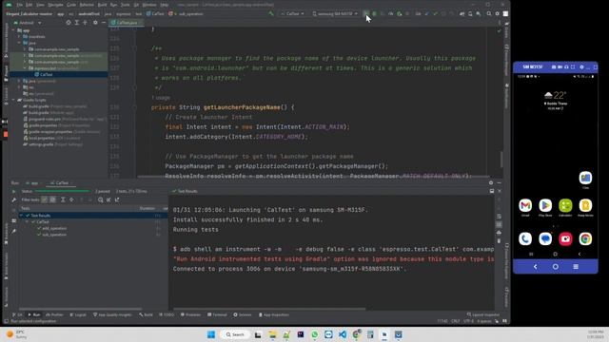Open the Terminal tool window button
The height and width of the screenshot is (342, 609).
[x=217, y=314]
